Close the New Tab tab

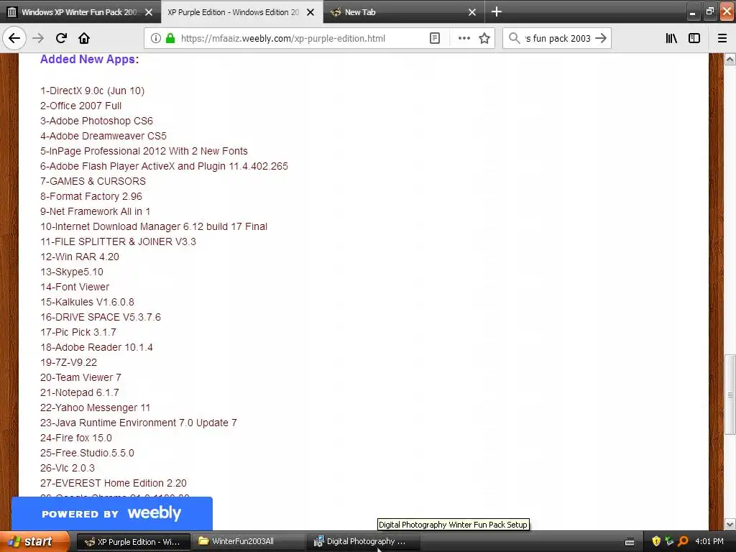tap(472, 12)
